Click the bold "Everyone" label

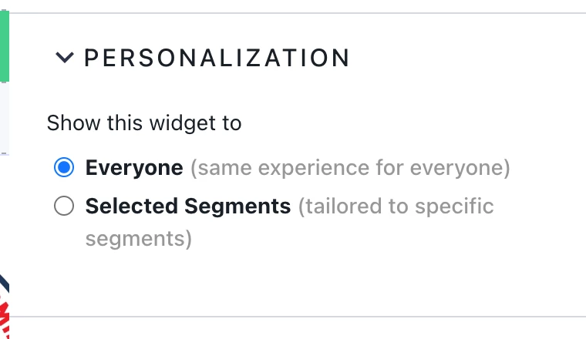click(134, 168)
